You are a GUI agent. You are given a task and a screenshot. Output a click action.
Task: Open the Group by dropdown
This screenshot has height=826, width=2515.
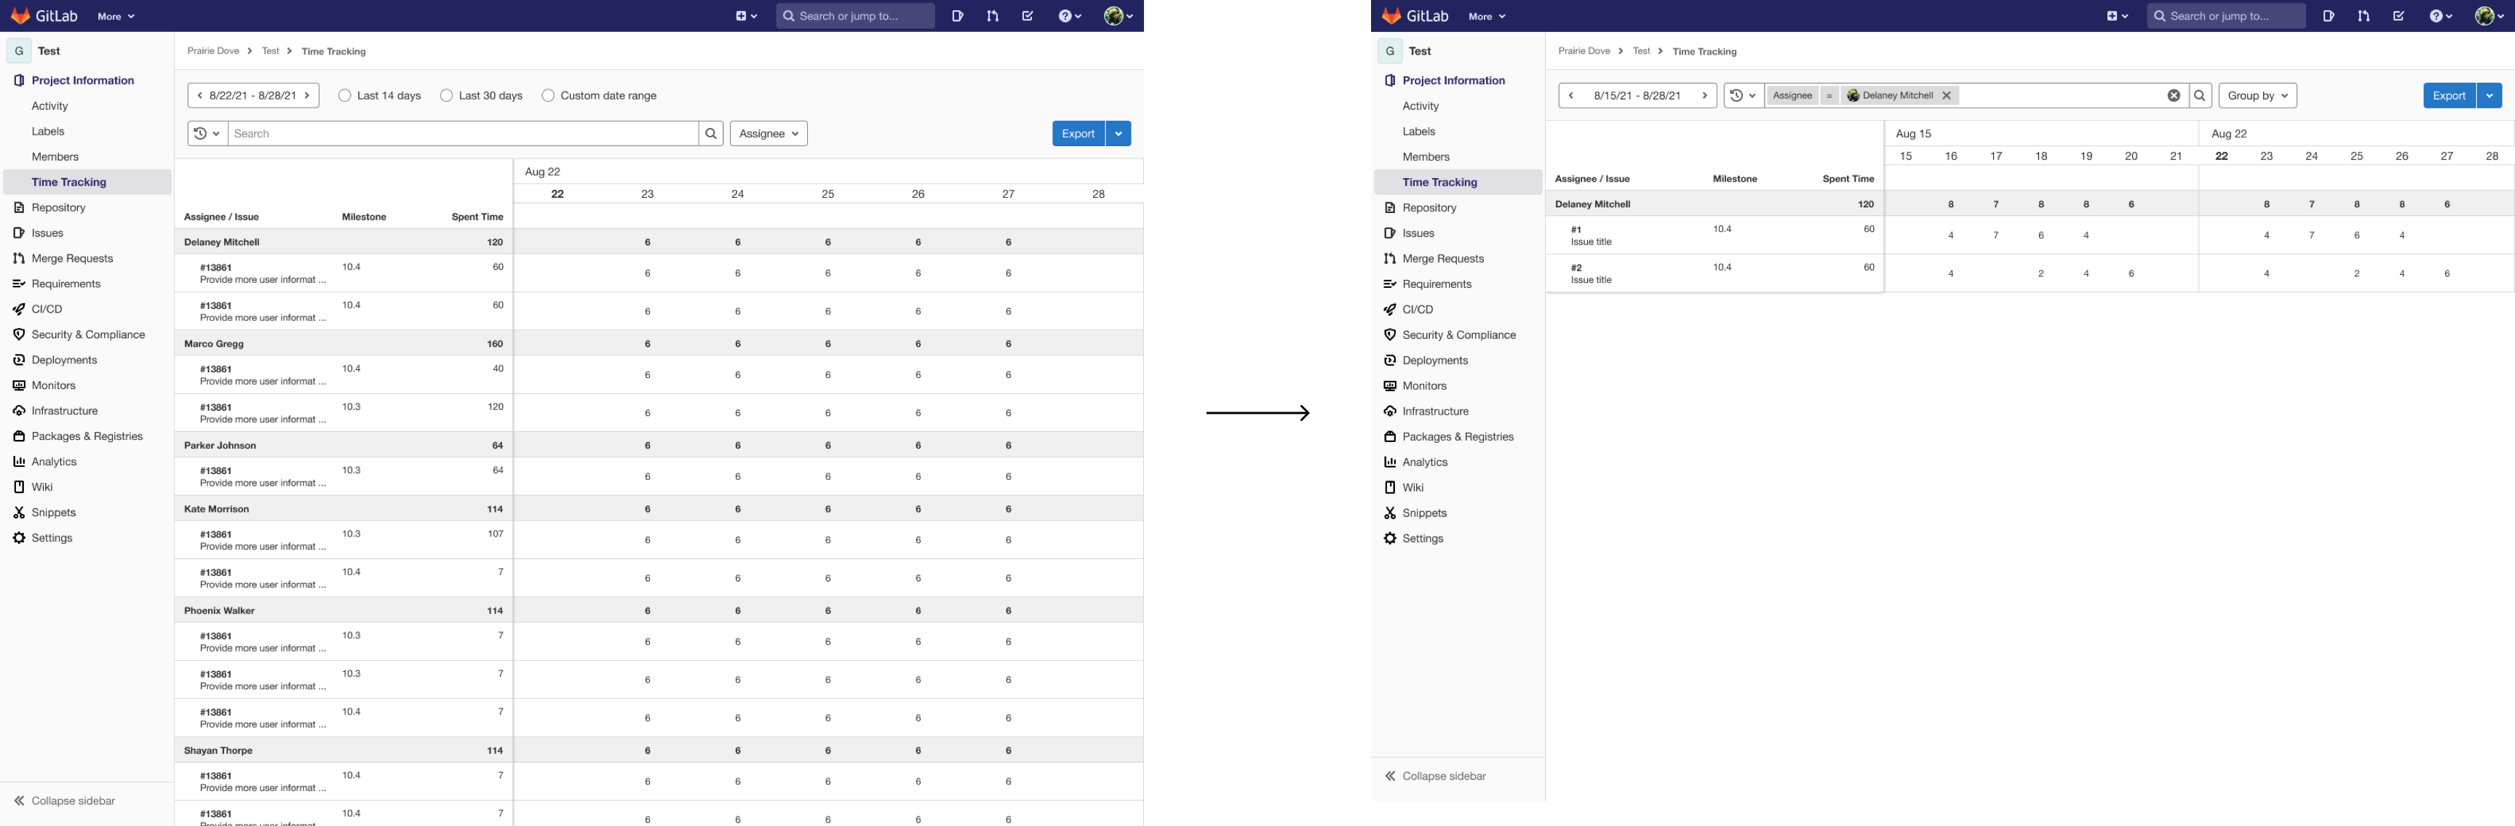(x=2256, y=95)
